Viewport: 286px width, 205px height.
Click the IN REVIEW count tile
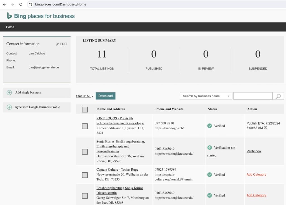(206, 60)
